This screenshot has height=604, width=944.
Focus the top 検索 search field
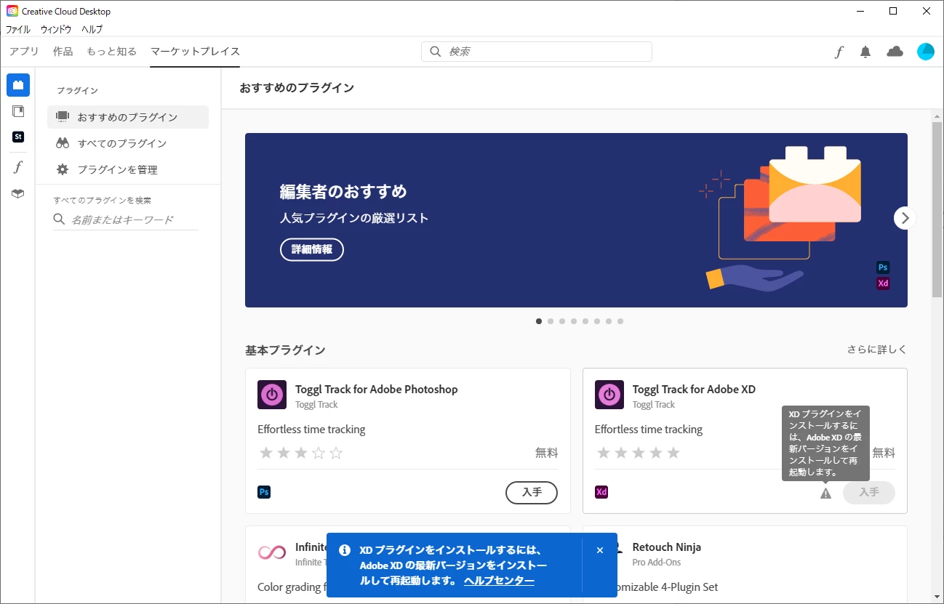537,52
